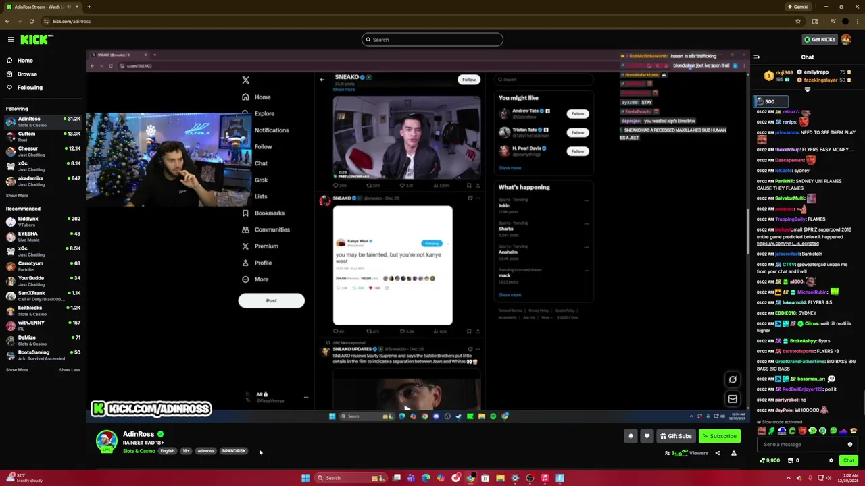The image size is (865, 486).
Task: Open Carrotyum in Recommended list
Action: pyautogui.click(x=42, y=266)
